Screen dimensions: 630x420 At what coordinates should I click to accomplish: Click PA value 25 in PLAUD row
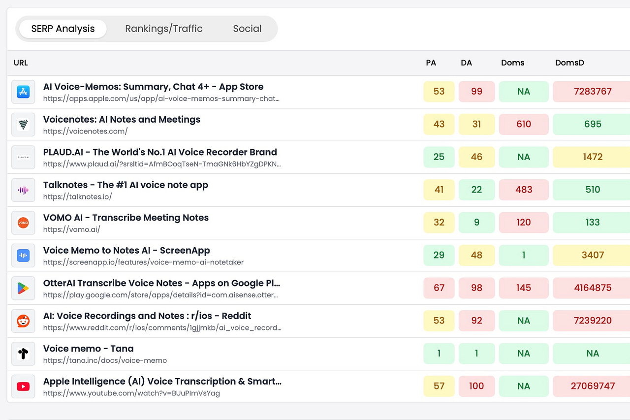point(439,157)
